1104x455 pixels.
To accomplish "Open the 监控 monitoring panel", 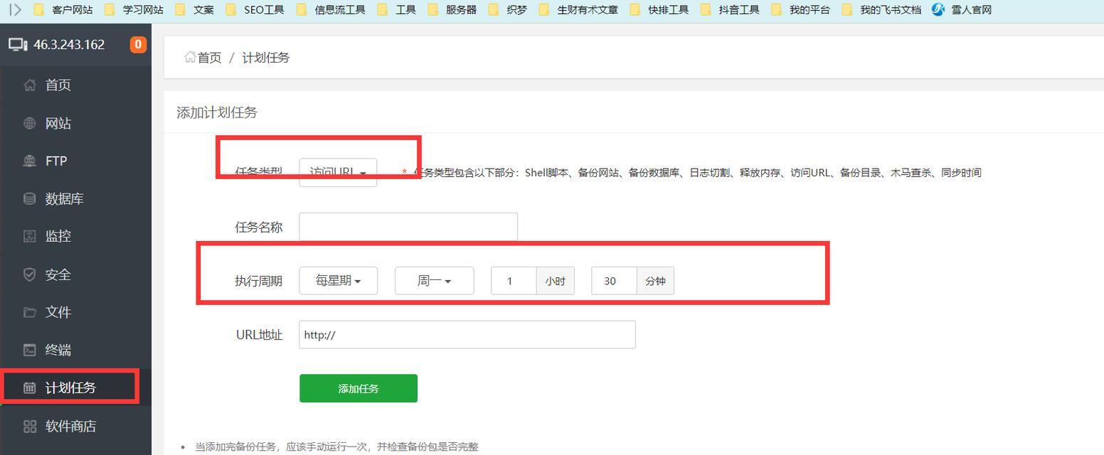I will point(57,236).
